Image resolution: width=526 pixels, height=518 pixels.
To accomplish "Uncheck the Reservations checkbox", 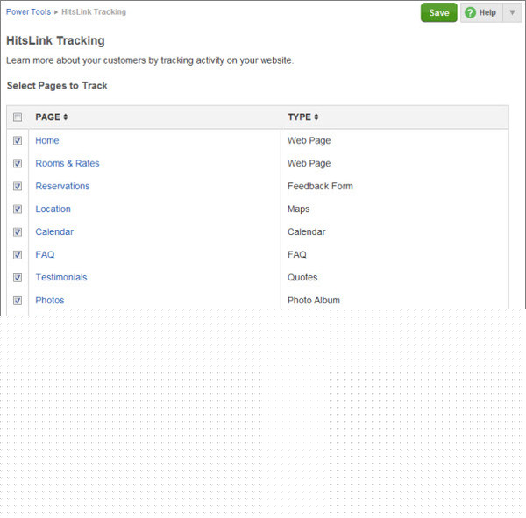I will 18,186.
